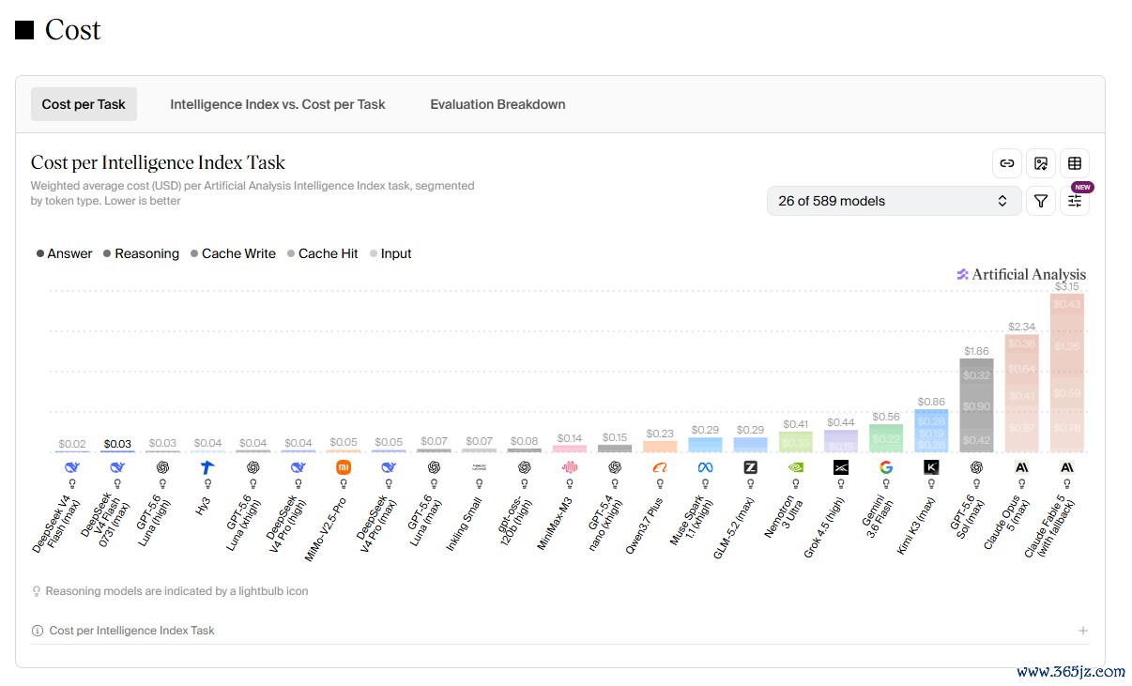
Task: Click the $3.15 total above Claude Fable 5
Action: tap(1067, 286)
